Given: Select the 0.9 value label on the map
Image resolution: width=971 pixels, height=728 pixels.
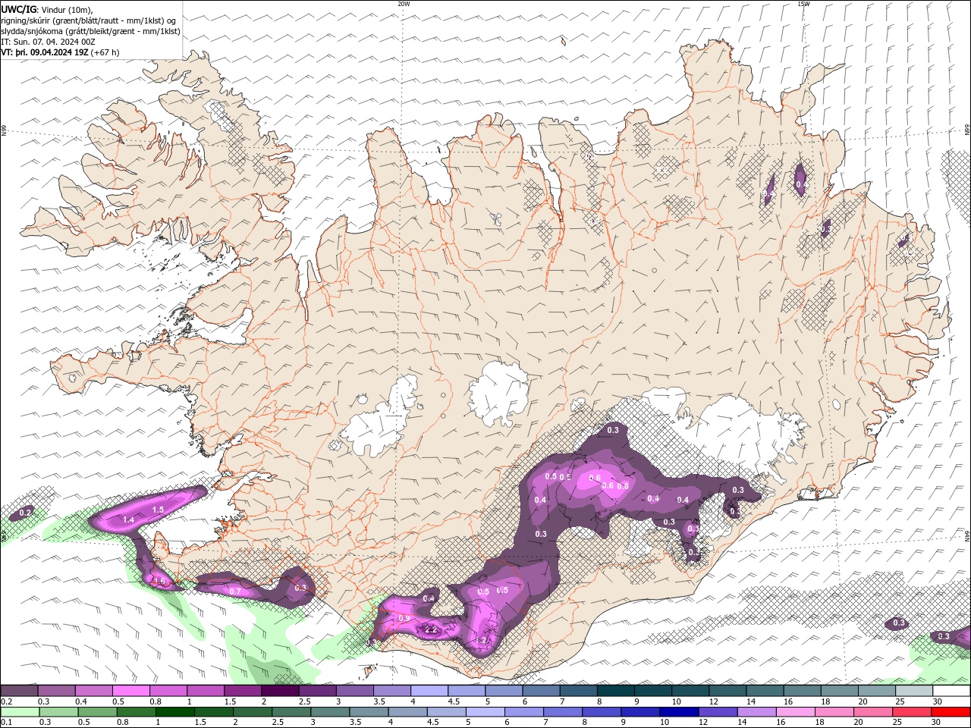Looking at the screenshot, I should tap(404, 619).
